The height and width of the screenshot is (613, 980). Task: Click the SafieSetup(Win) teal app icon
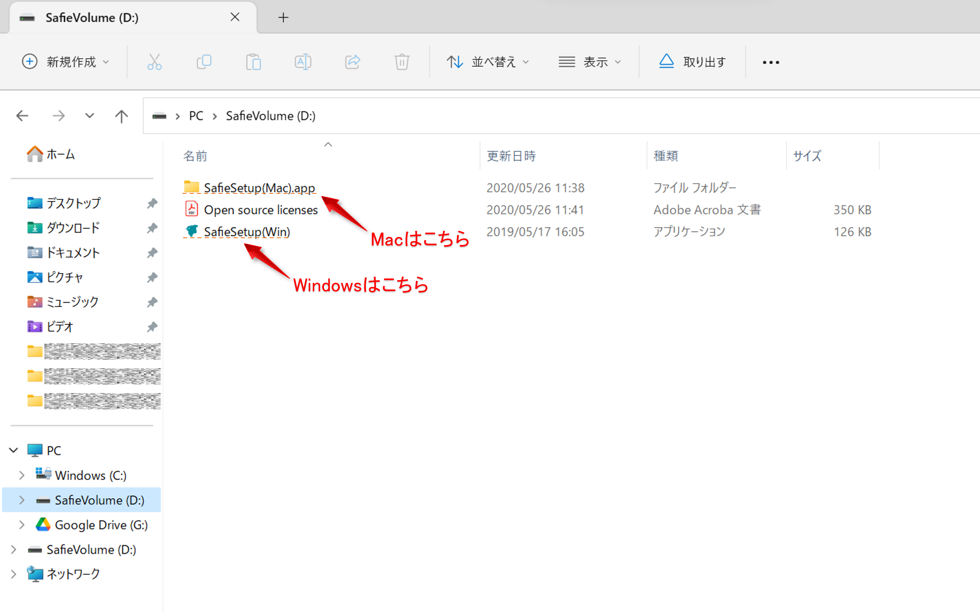192,232
